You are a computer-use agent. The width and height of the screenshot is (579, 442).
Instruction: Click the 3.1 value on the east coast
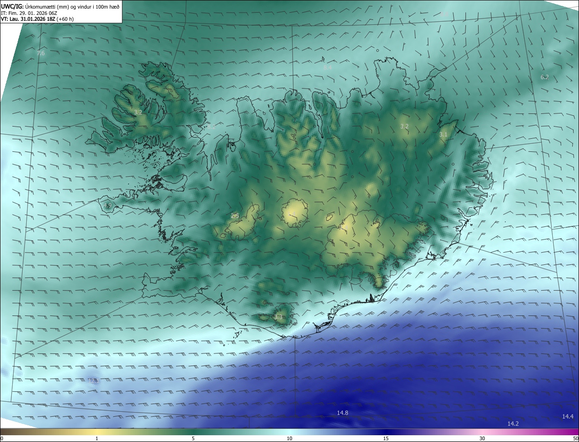pyautogui.click(x=443, y=135)
